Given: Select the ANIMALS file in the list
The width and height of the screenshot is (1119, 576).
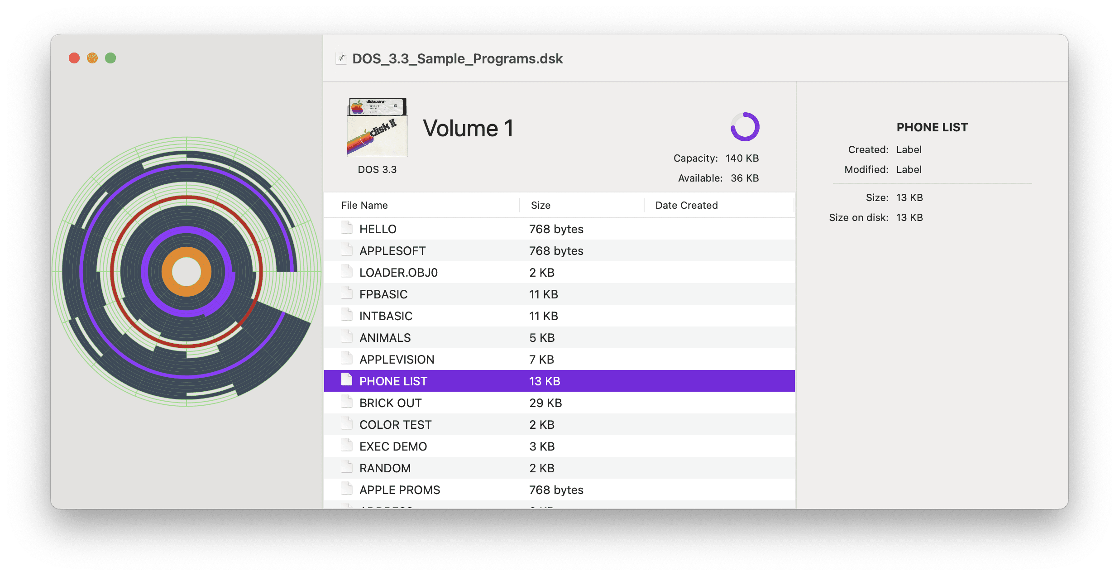Looking at the screenshot, I should click(x=559, y=337).
